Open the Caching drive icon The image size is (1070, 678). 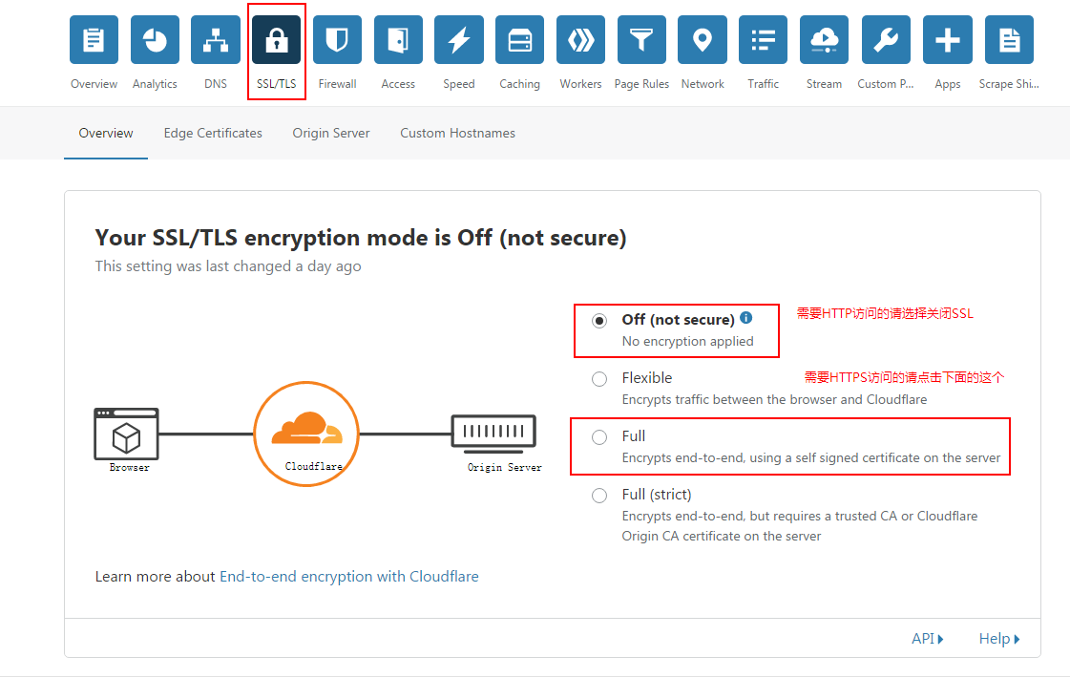(519, 39)
